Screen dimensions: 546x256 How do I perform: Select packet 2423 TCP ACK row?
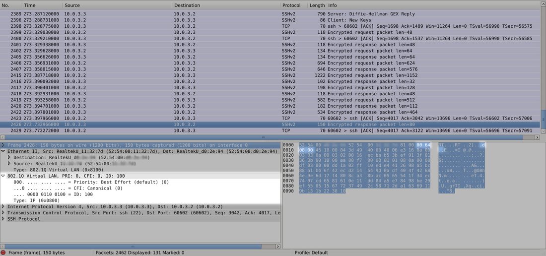[270, 118]
